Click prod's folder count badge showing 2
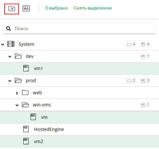 (131, 81)
